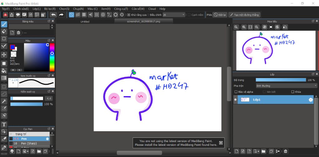Click the red cloud icon in toolbar
Image resolution: width=319 pixels, height=157 pixels.
click(x=5, y=15)
